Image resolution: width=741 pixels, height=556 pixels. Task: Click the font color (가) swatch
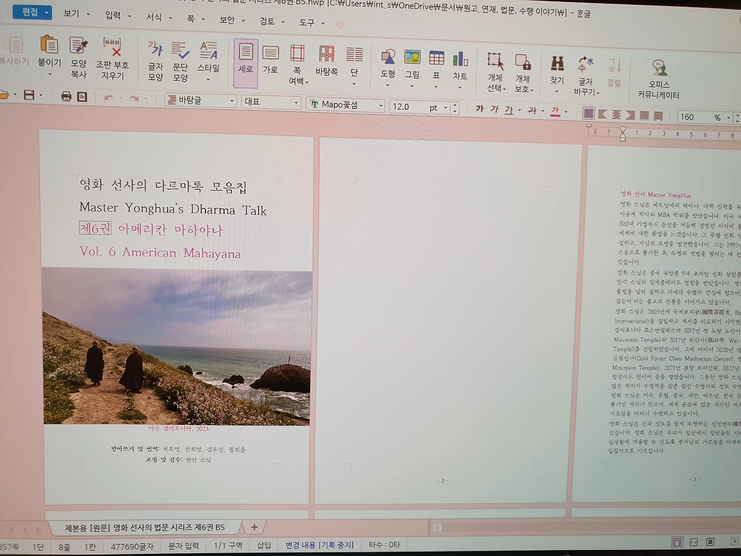pyautogui.click(x=556, y=111)
